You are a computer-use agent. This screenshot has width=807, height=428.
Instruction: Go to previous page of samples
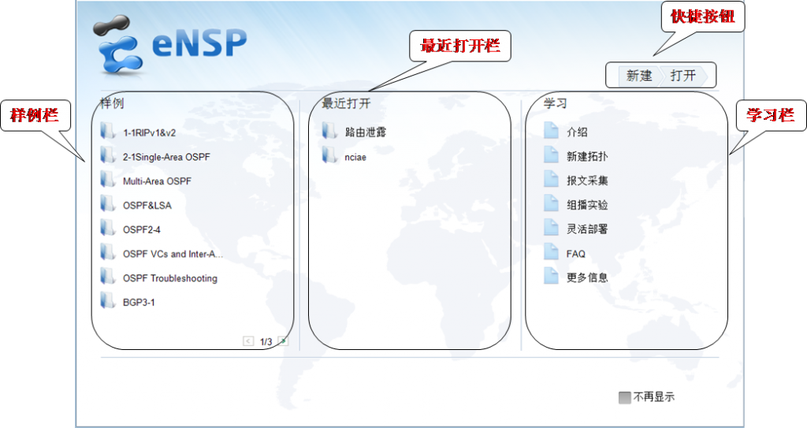(x=248, y=341)
